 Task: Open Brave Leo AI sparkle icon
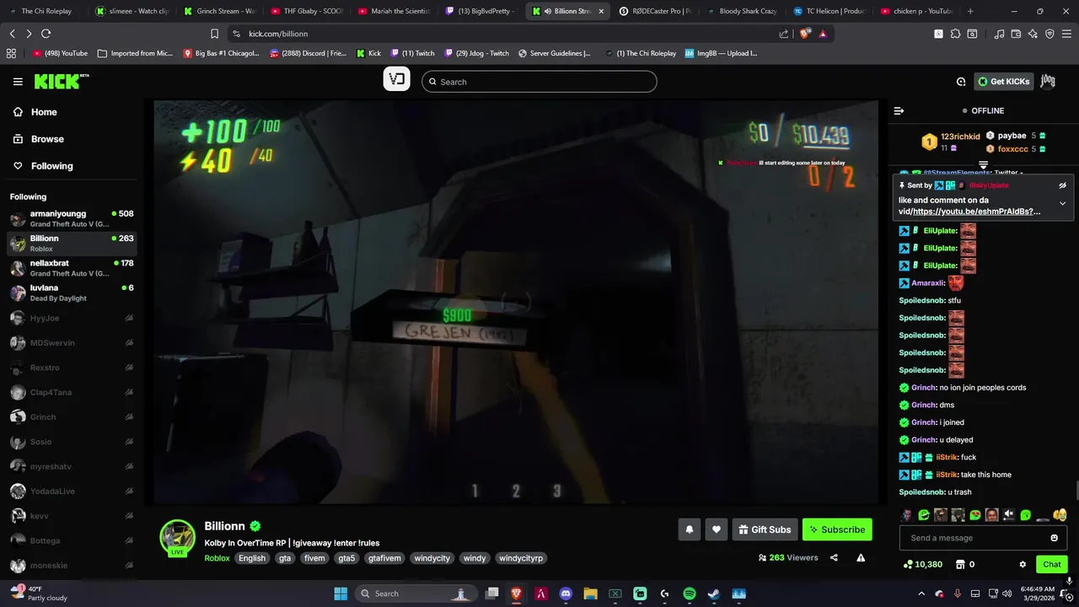[x=1033, y=34]
